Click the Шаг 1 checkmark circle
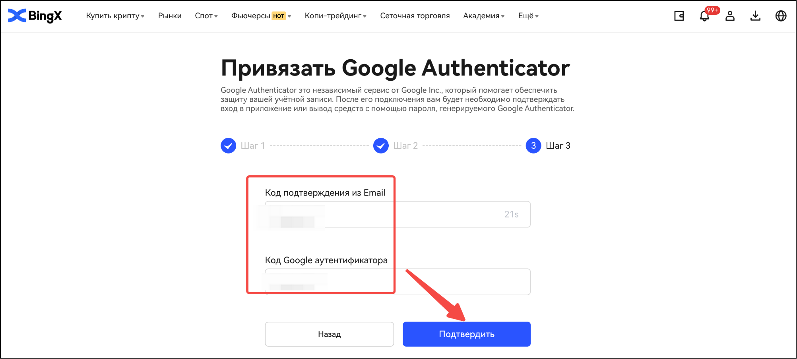 (229, 146)
